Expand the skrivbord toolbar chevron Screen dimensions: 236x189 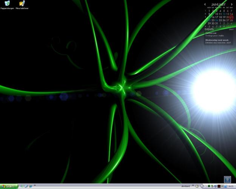[x=193, y=186]
